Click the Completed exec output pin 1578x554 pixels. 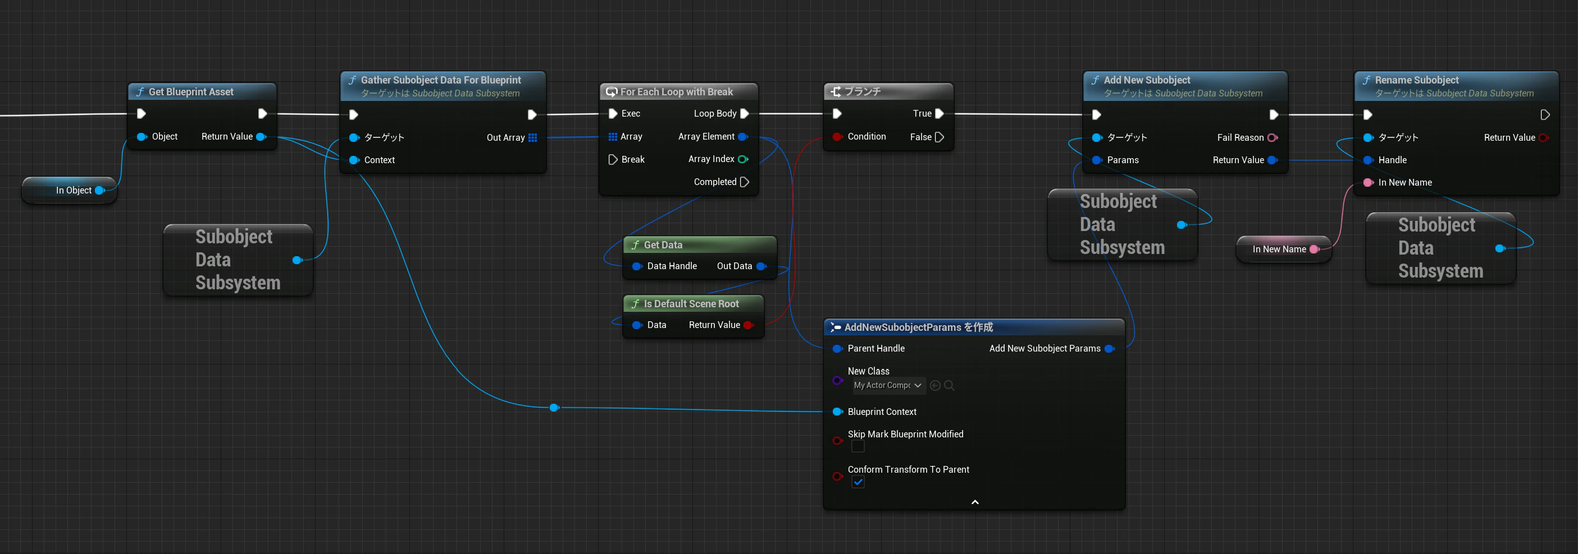pyautogui.click(x=744, y=182)
